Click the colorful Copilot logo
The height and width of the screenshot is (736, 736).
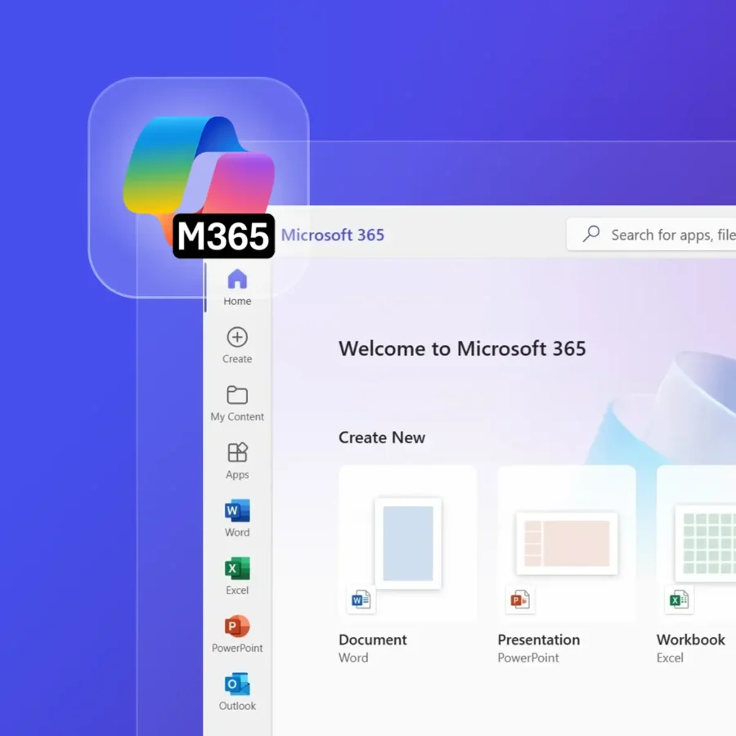pos(199,172)
